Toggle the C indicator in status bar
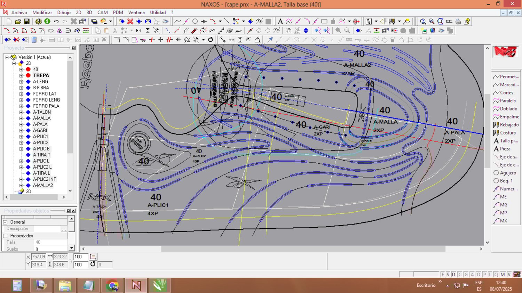522x293 pixels. coord(460,275)
